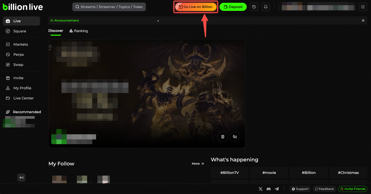371x194 pixels.
Task: Switch to the Ranking tab
Action: click(79, 31)
